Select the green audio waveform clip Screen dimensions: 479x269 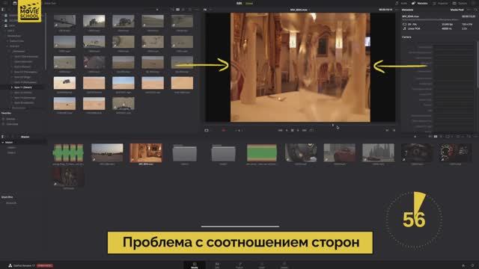(68, 152)
